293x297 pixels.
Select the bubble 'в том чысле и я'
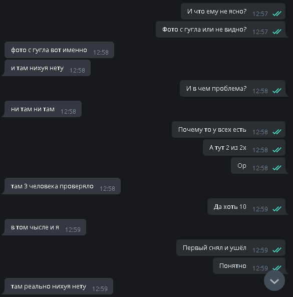(x=45, y=227)
